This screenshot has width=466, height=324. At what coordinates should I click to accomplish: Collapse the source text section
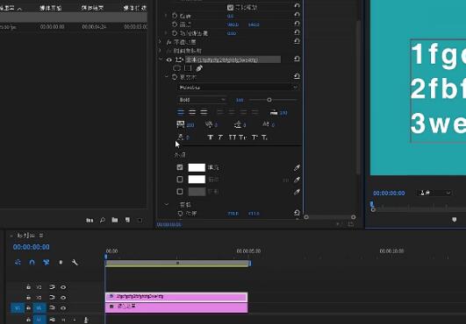167,77
